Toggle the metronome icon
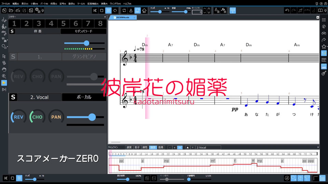The image size is (328, 184). tap(131, 10)
